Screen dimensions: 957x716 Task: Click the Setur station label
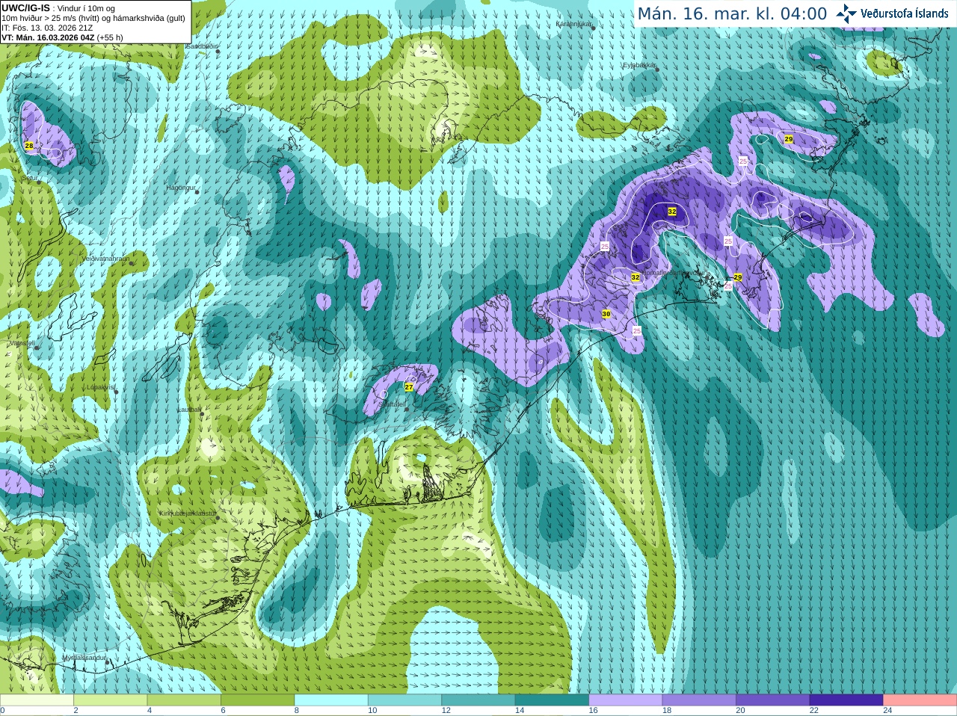pyautogui.click(x=31, y=178)
